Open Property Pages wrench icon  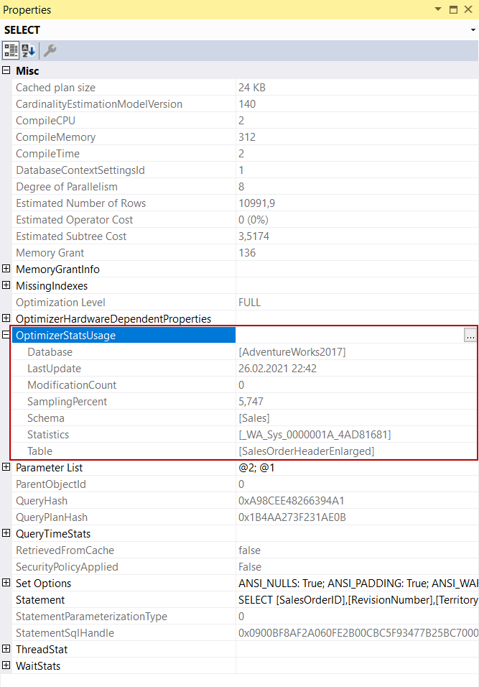tap(50, 50)
